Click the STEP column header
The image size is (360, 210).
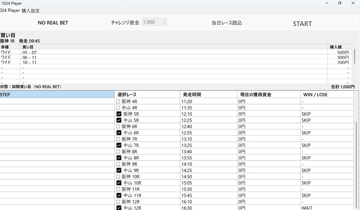57,94
